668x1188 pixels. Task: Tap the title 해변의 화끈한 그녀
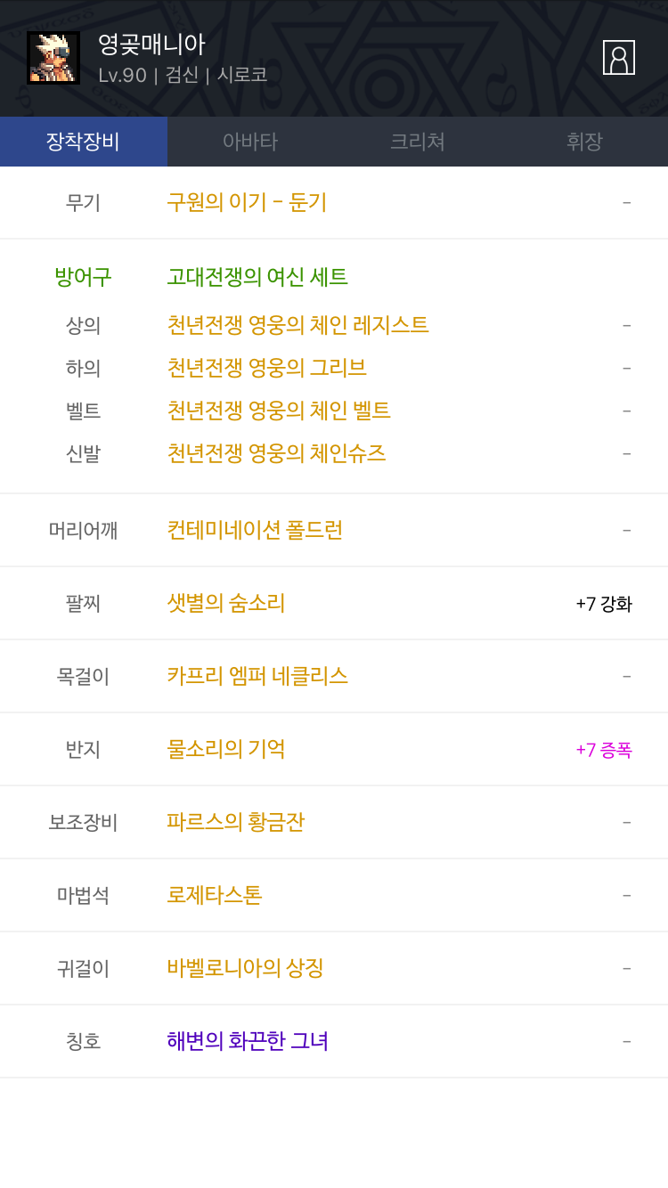[248, 1041]
